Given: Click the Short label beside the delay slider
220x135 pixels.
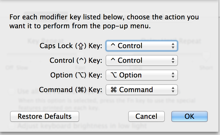Looking at the screenshot, I should click(206, 68).
